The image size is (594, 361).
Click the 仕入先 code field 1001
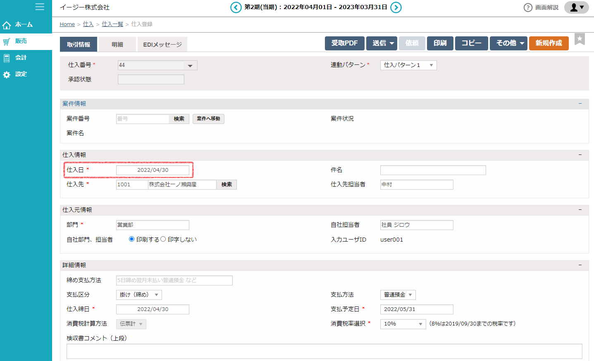(132, 185)
